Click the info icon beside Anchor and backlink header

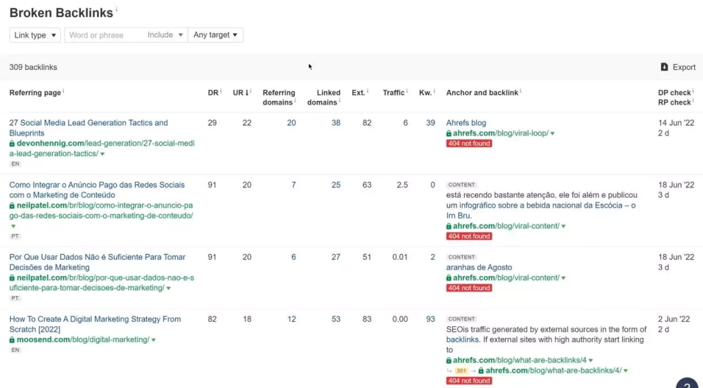[520, 91]
